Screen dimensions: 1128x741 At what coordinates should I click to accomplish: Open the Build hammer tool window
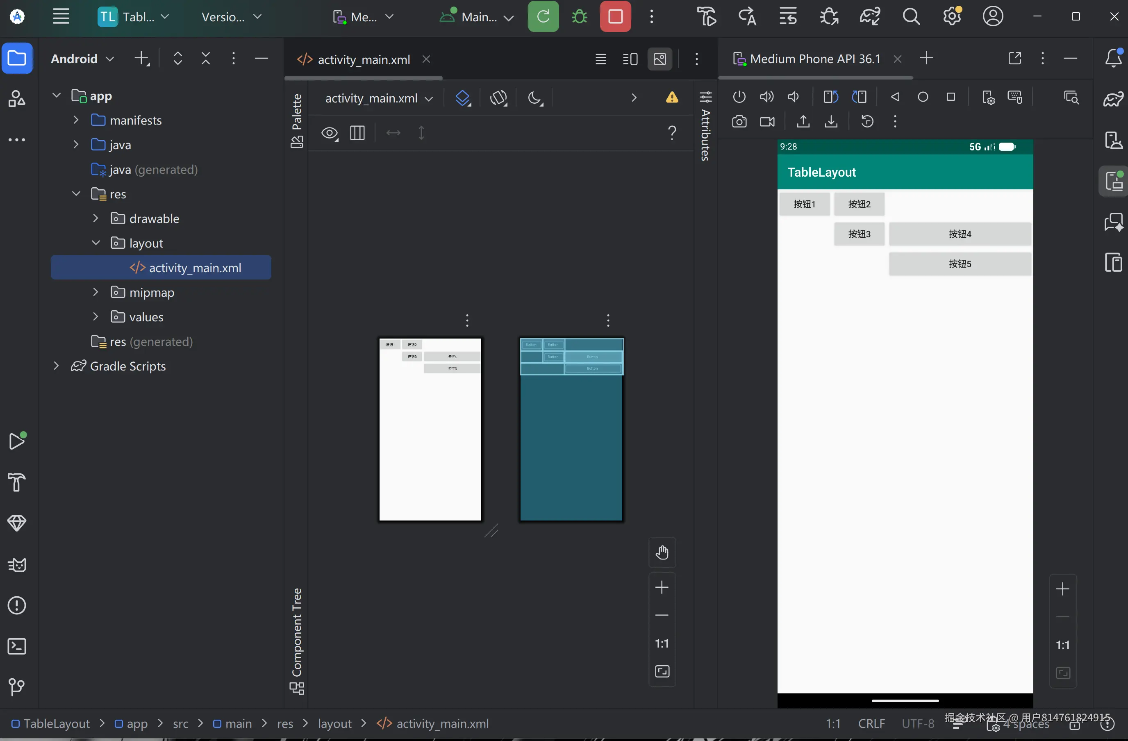click(x=17, y=482)
